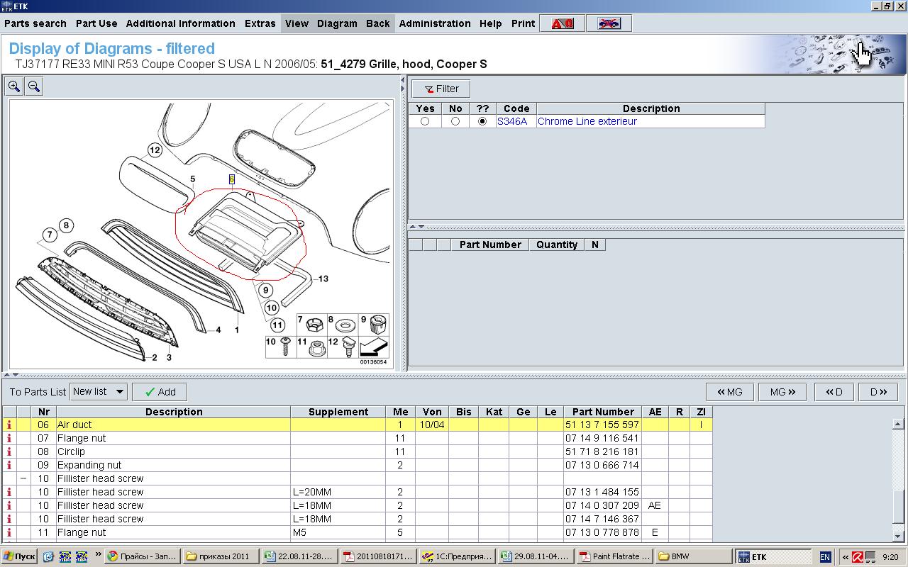Open the Administration menu

pos(435,23)
